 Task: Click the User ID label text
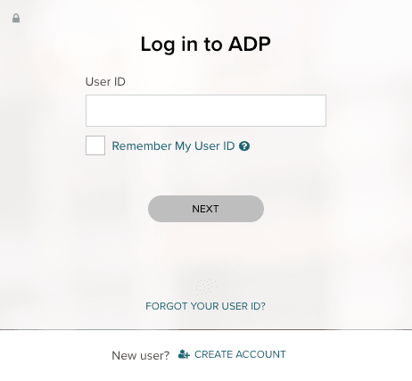point(105,81)
